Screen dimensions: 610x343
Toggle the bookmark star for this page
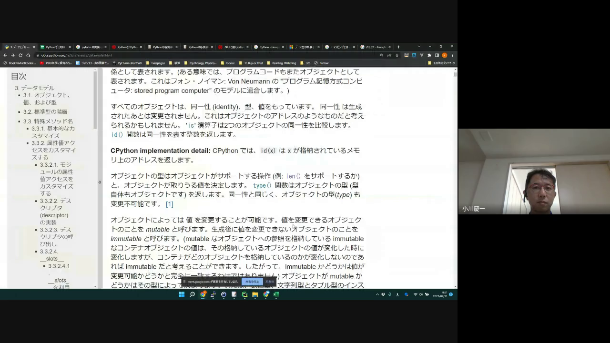tap(397, 56)
